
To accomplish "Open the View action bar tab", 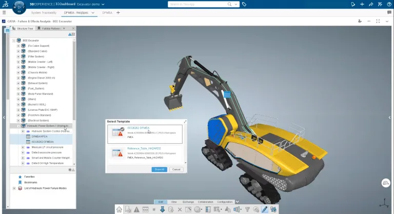I will tap(174, 202).
